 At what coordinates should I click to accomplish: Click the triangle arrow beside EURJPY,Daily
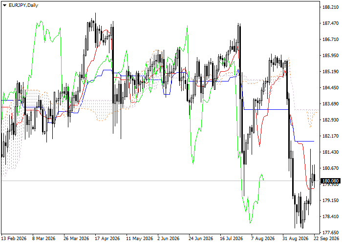point(4,5)
